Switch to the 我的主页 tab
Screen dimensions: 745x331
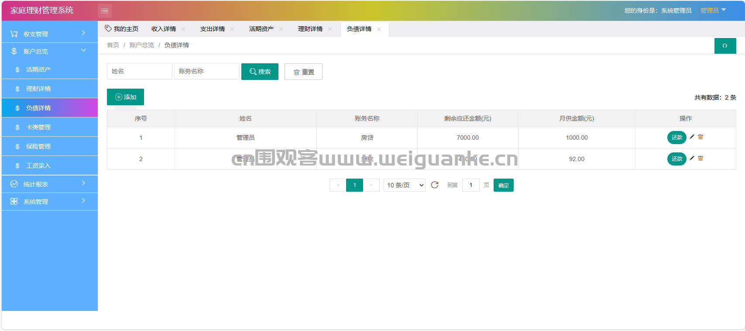tap(122, 29)
